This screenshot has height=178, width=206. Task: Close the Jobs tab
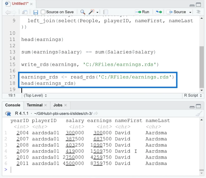click(x=66, y=105)
